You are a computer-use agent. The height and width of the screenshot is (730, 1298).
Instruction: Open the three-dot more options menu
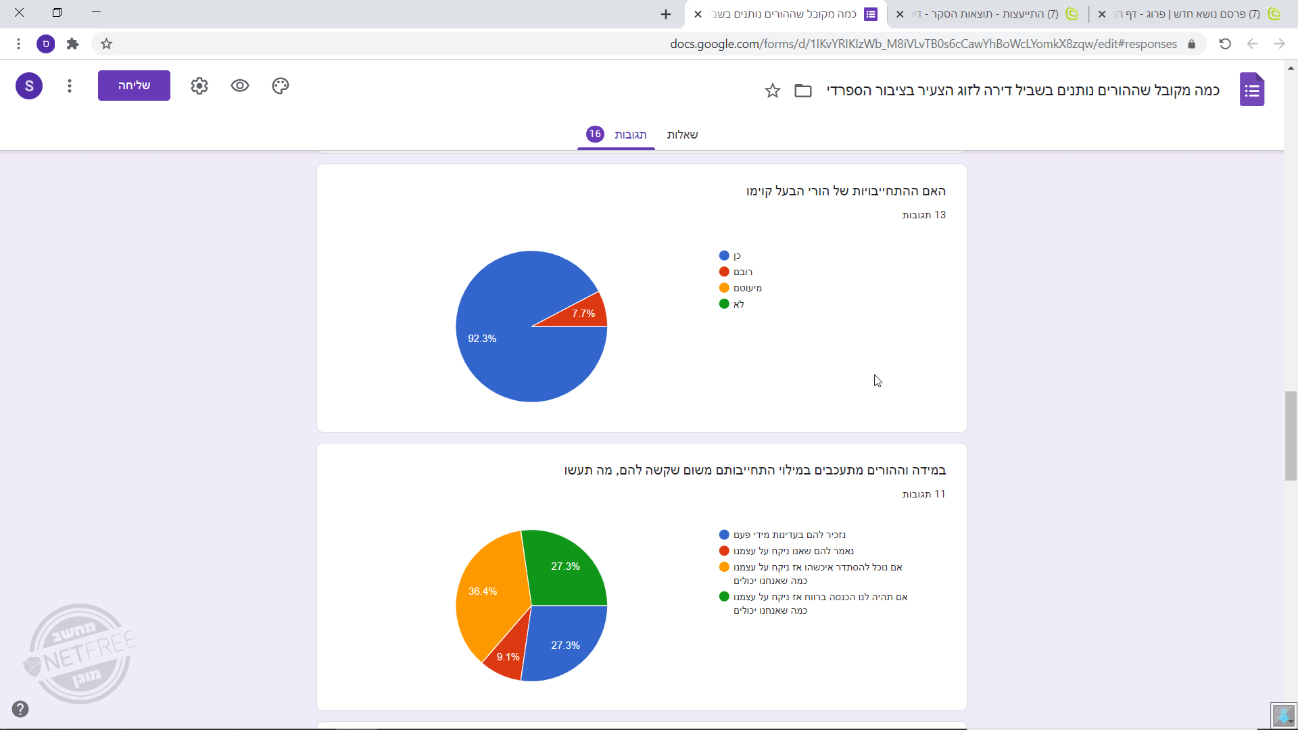click(x=70, y=86)
